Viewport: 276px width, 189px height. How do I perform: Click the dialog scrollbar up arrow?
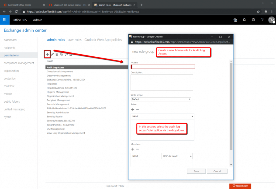point(231,61)
